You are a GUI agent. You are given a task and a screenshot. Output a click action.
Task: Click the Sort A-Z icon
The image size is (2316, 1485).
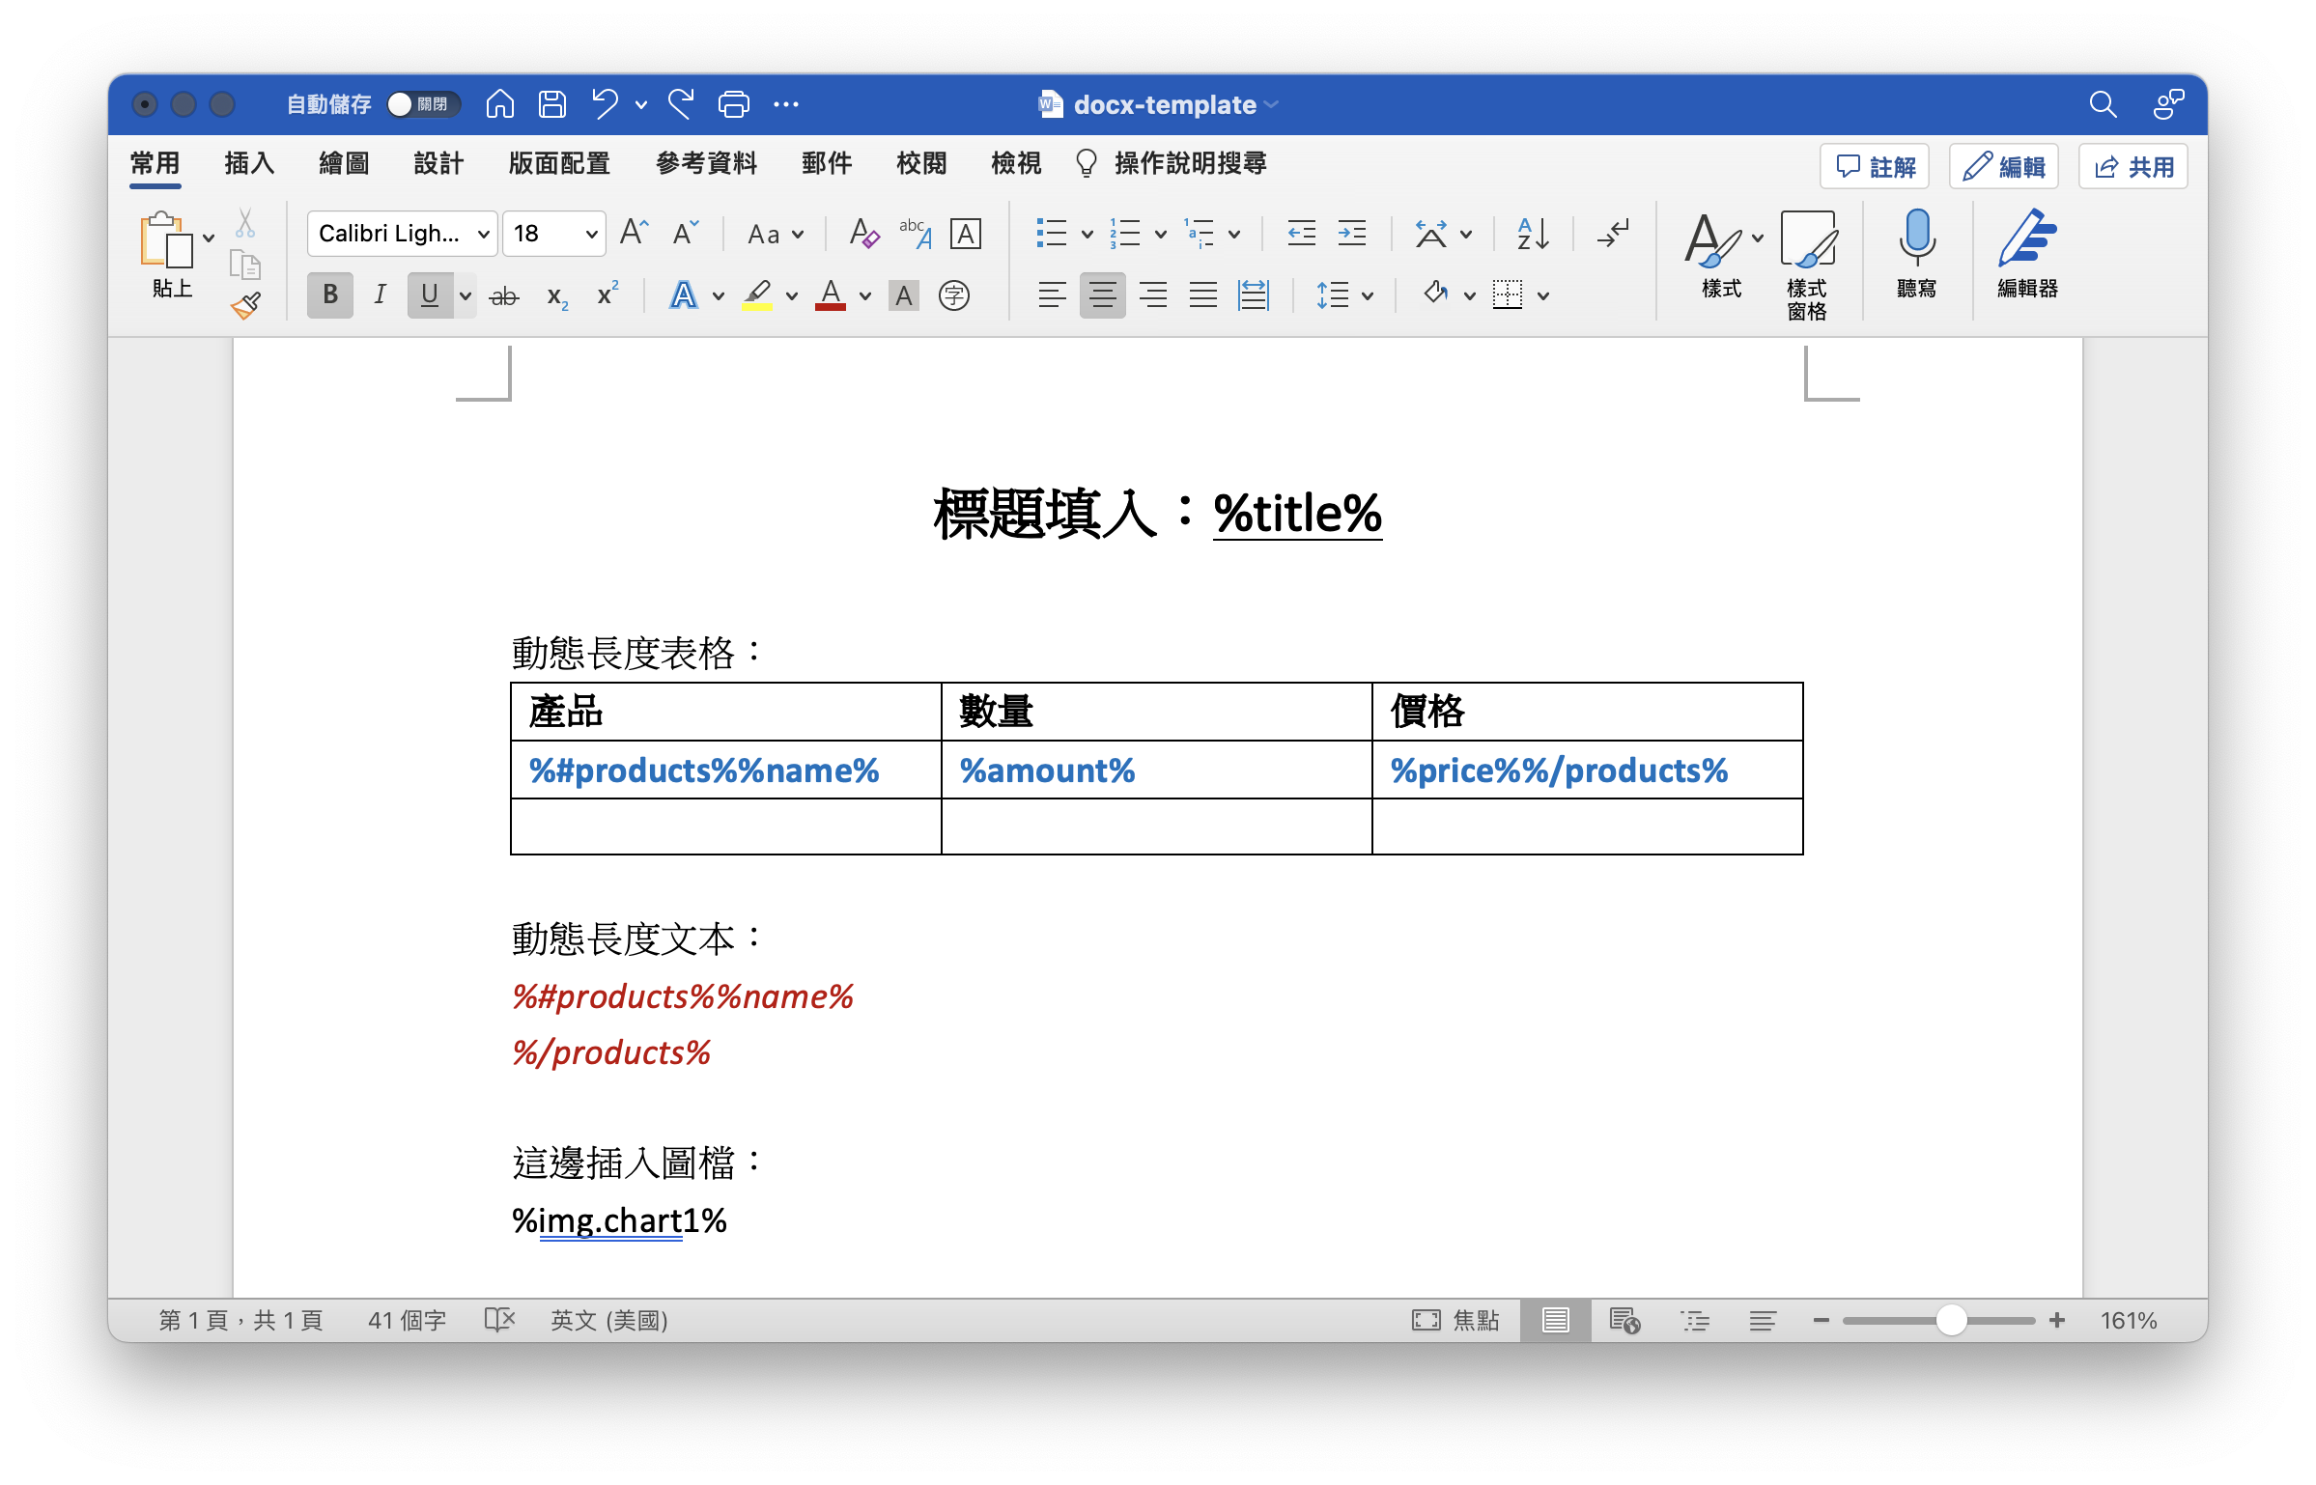coord(1533,234)
